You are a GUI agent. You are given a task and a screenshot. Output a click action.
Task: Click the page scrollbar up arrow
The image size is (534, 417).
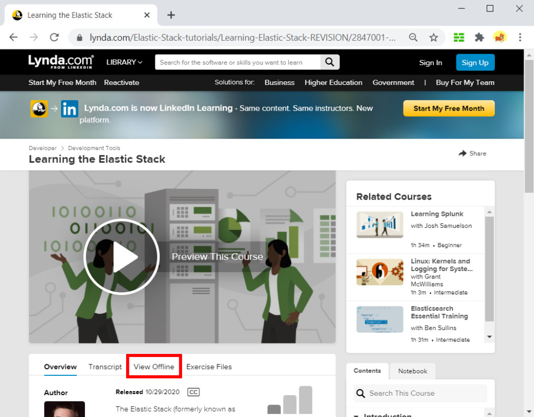pos(529,54)
